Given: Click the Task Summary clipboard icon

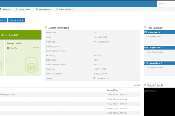Looking at the screenshot, I should click(145, 28).
